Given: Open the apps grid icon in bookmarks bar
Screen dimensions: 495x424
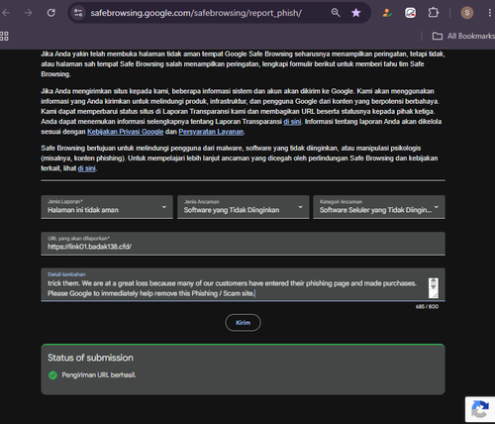Looking at the screenshot, I should tap(4, 36).
